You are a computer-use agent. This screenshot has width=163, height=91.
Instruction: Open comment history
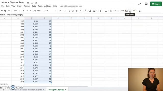[x=146, y=4]
